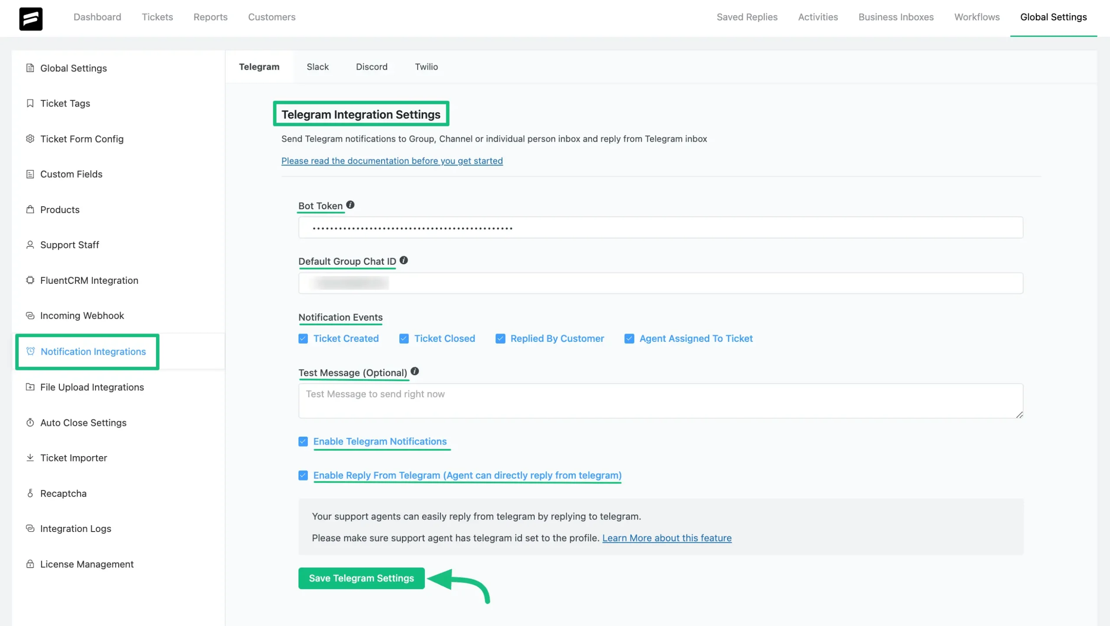Open Saved Replies in top navigation
1110x626 pixels.
[x=747, y=17]
